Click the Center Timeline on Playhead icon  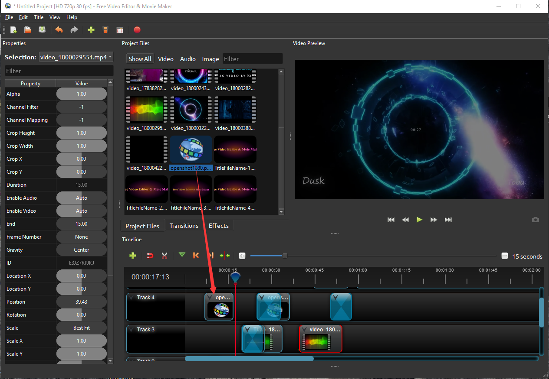pos(225,256)
